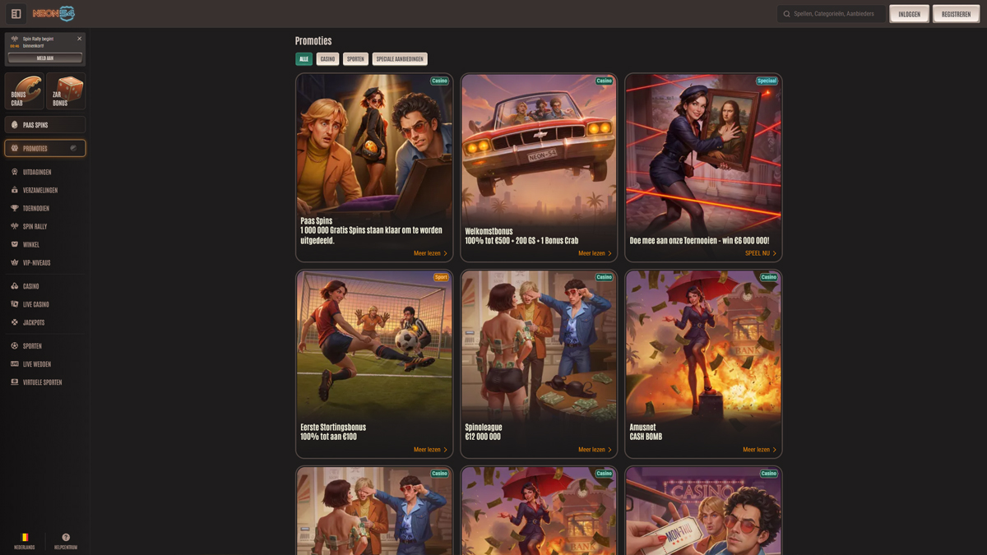Screen dimensions: 987x555
Task: Click the Winkel shop icon
Action: click(15, 245)
